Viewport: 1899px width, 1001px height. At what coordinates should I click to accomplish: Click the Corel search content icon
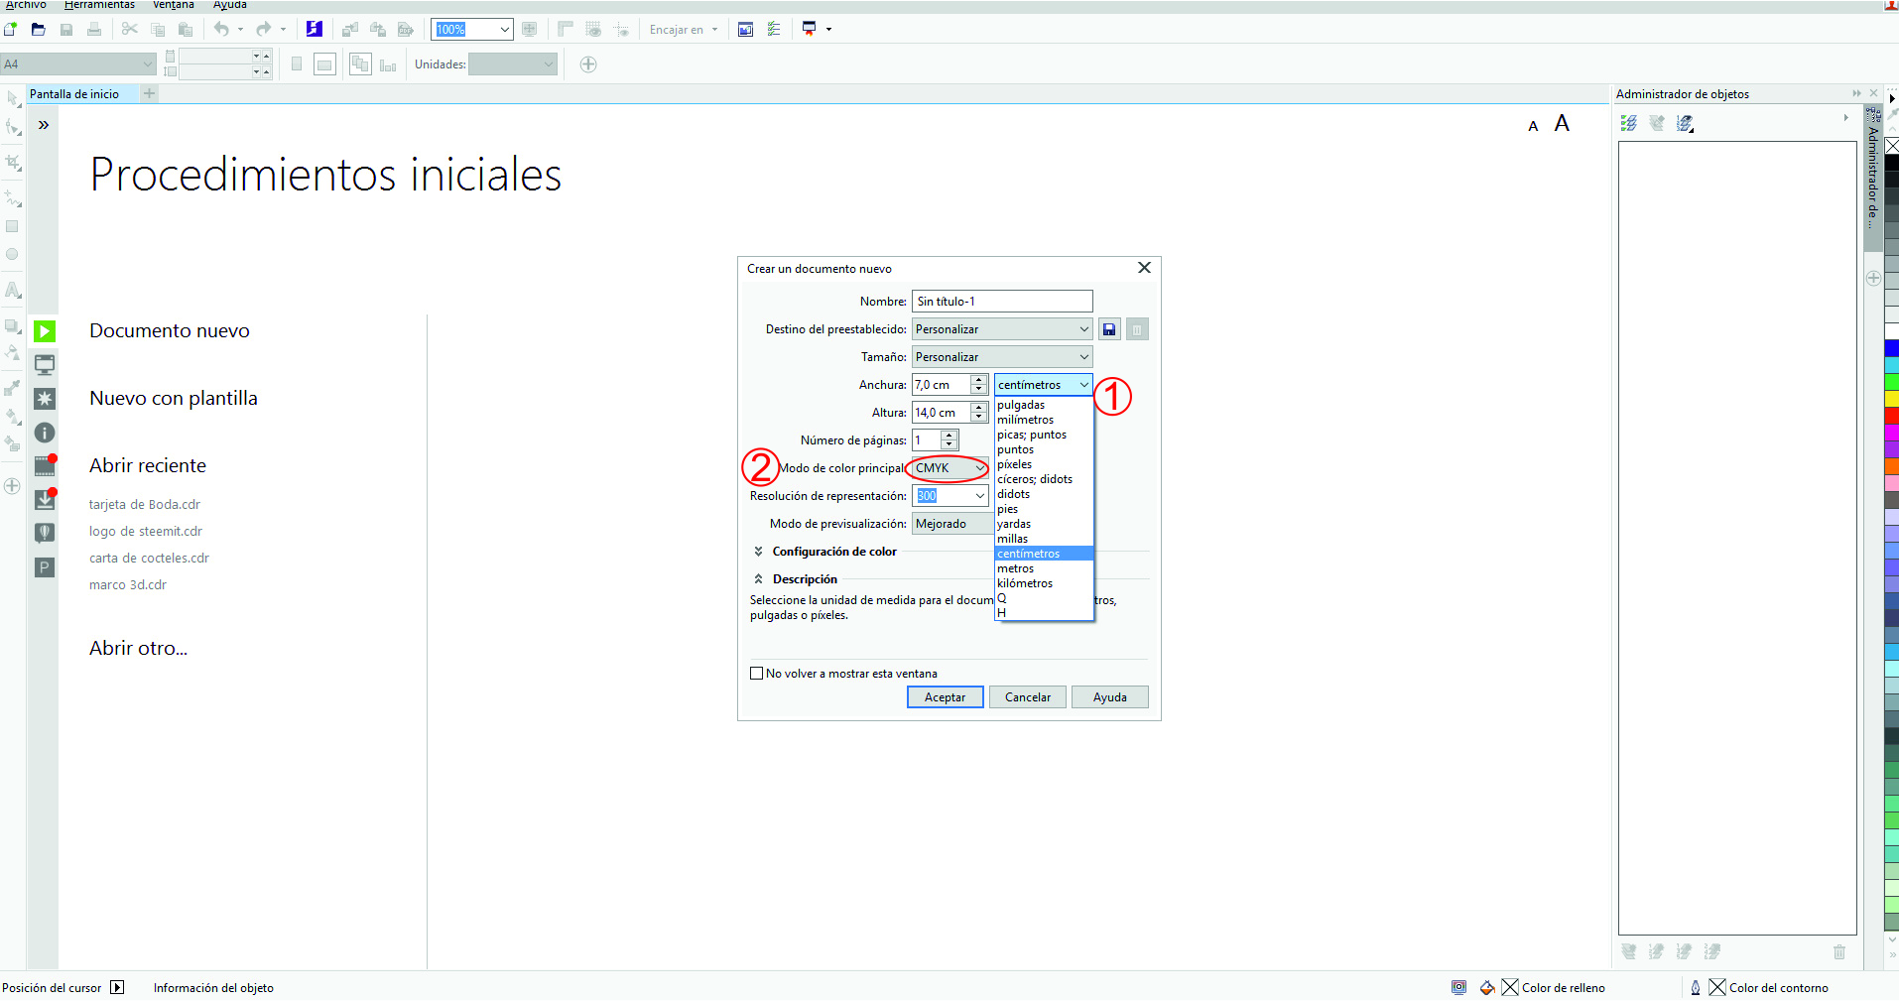tap(314, 29)
